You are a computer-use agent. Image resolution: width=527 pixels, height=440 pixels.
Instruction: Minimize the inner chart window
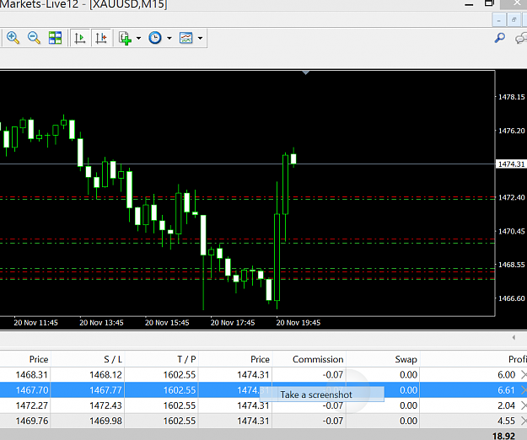point(499,20)
